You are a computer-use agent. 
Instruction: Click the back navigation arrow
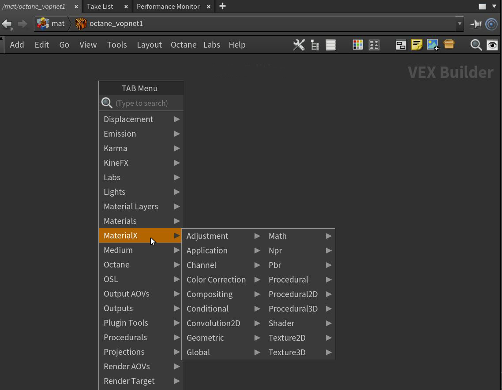[x=7, y=24]
